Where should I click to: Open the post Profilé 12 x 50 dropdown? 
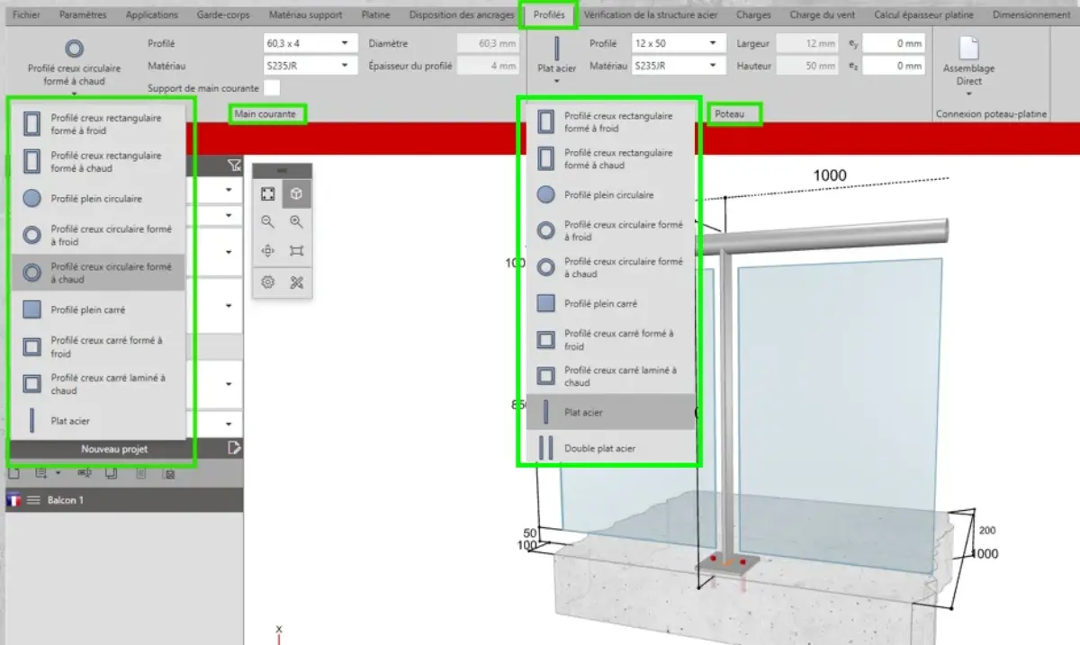pos(677,43)
